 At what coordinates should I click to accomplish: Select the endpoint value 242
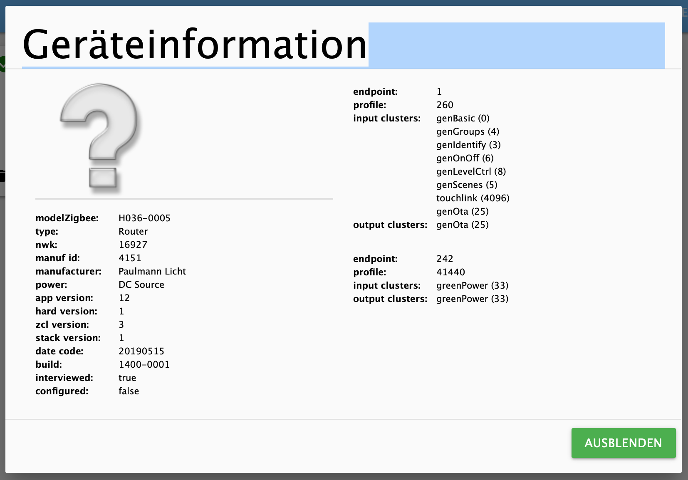point(445,259)
